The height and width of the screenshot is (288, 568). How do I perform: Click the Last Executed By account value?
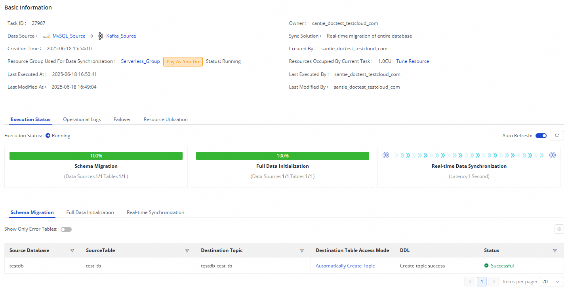(367, 74)
